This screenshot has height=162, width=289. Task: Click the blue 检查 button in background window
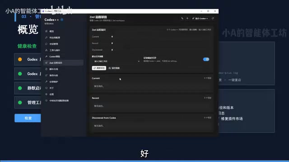pos(28,118)
